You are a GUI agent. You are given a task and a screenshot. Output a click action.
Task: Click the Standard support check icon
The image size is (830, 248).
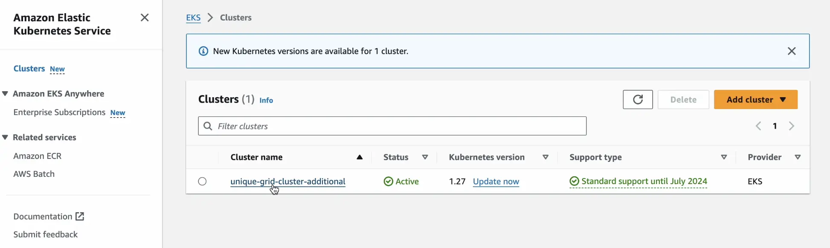pos(574,181)
